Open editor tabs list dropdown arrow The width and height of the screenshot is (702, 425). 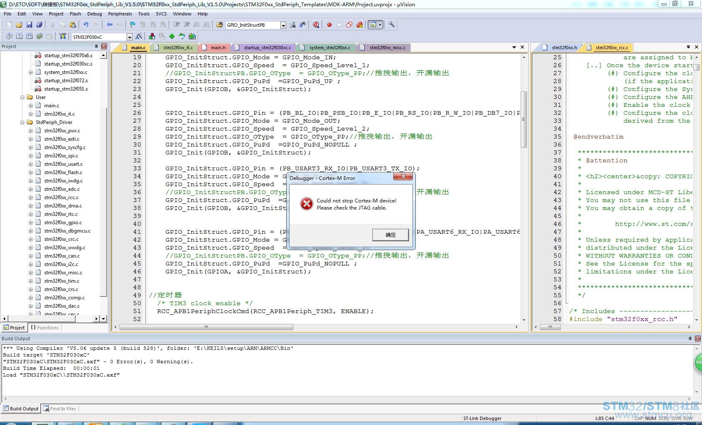click(514, 48)
